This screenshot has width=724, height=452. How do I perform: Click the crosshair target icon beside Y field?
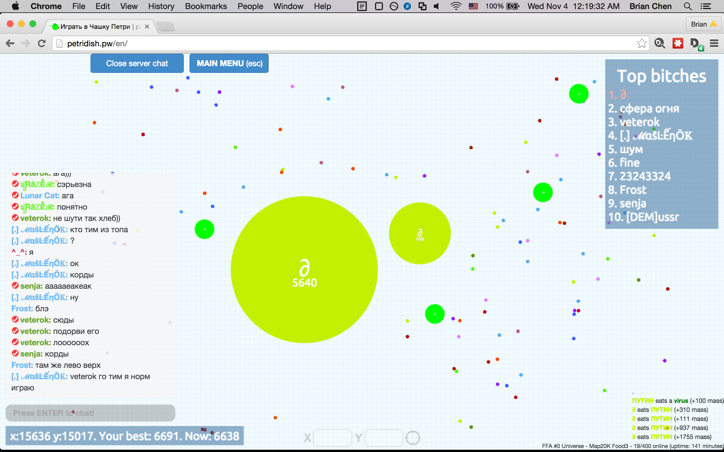pos(413,438)
